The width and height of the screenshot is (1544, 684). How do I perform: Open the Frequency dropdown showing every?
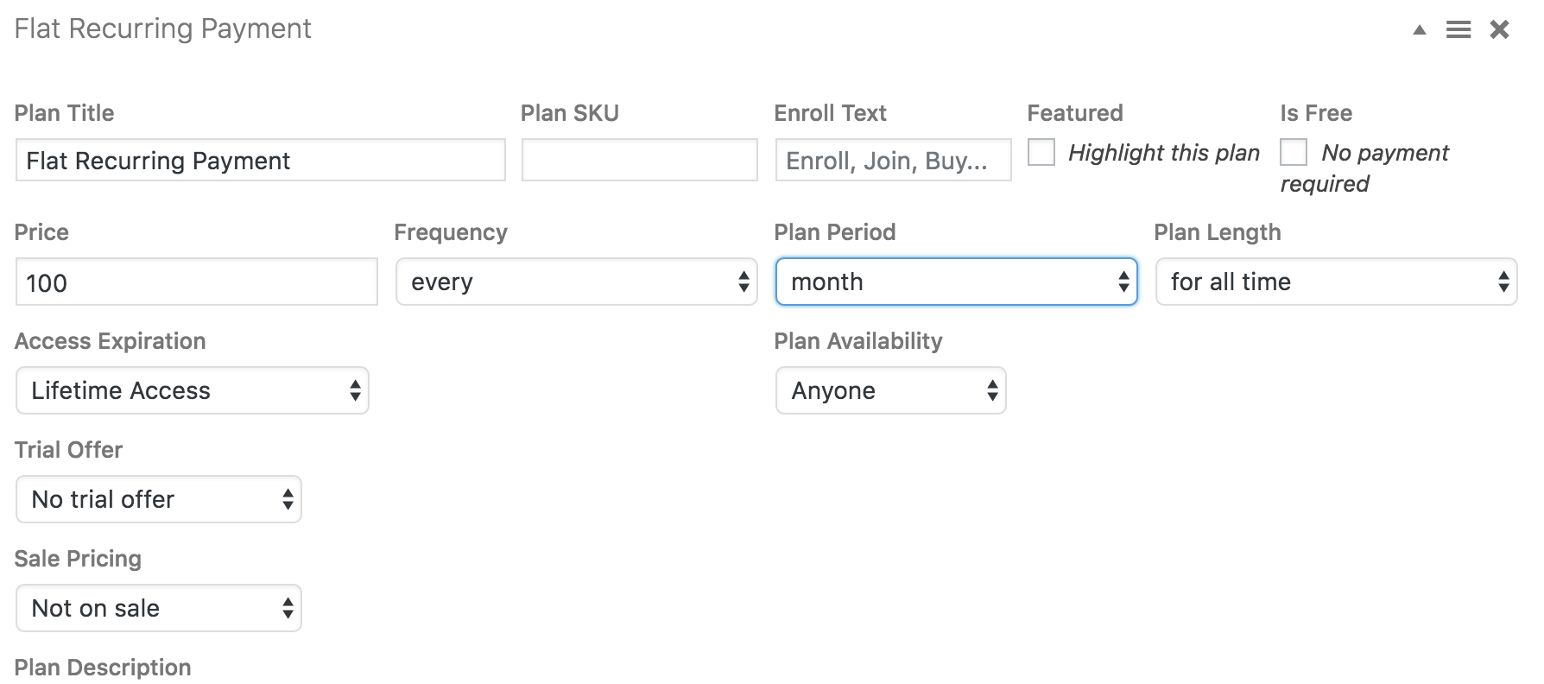point(577,282)
